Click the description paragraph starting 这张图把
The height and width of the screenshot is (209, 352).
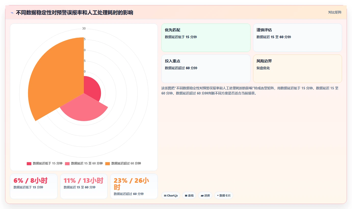coord(250,91)
